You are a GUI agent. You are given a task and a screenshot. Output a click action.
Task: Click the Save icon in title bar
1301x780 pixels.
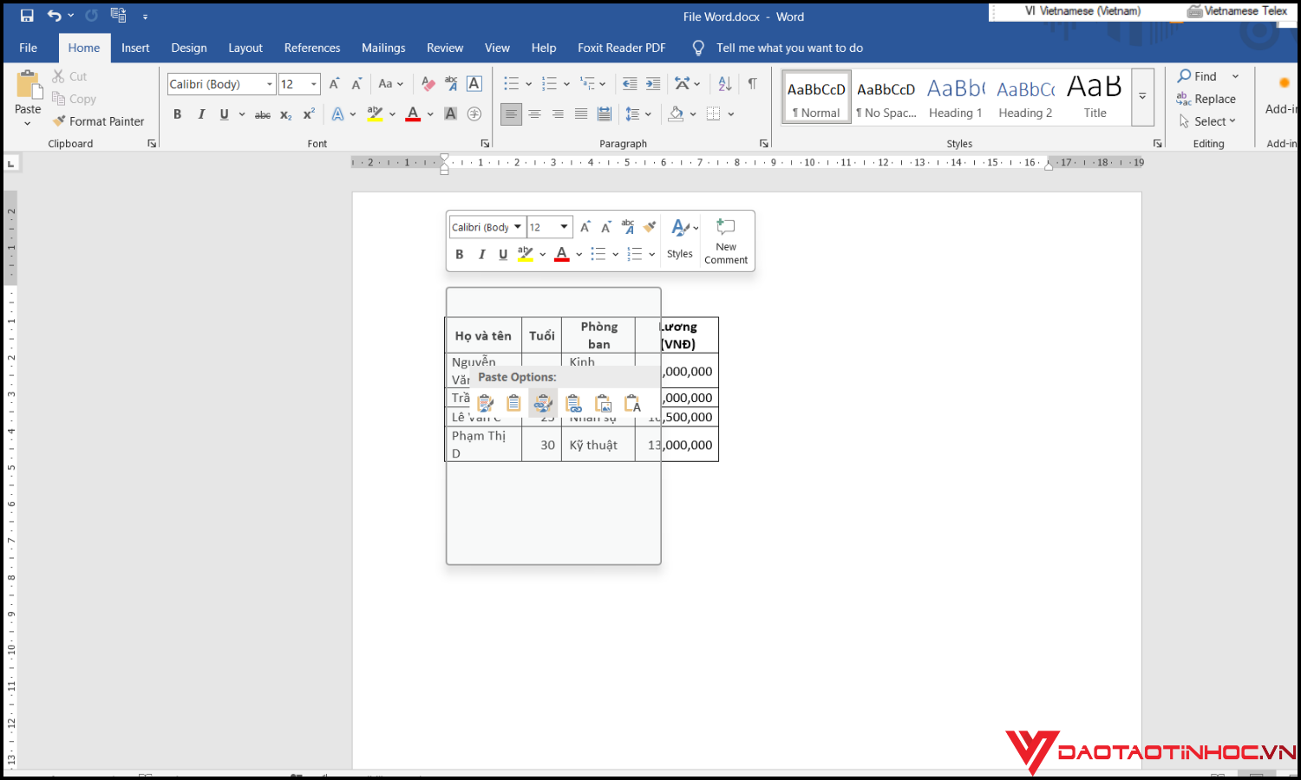click(x=27, y=16)
